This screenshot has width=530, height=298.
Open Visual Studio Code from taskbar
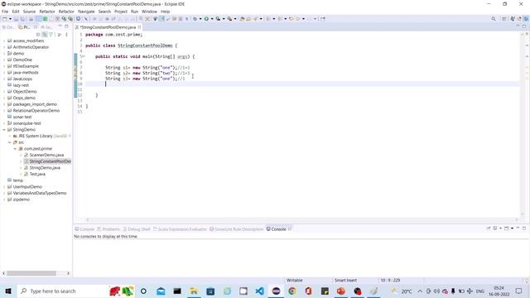pos(259,291)
